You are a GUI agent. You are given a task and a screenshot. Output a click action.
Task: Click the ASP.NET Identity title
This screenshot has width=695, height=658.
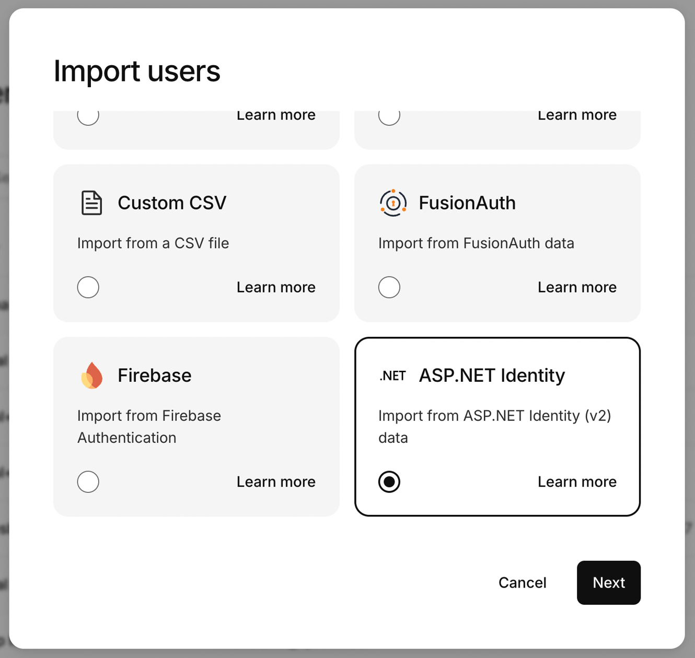point(492,375)
